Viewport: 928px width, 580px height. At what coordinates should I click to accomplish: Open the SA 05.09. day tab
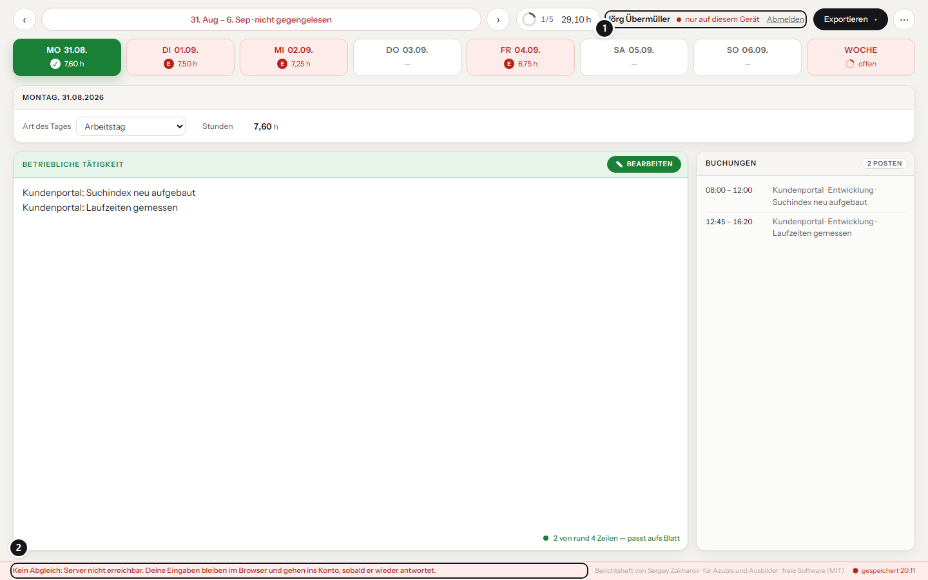[634, 57]
